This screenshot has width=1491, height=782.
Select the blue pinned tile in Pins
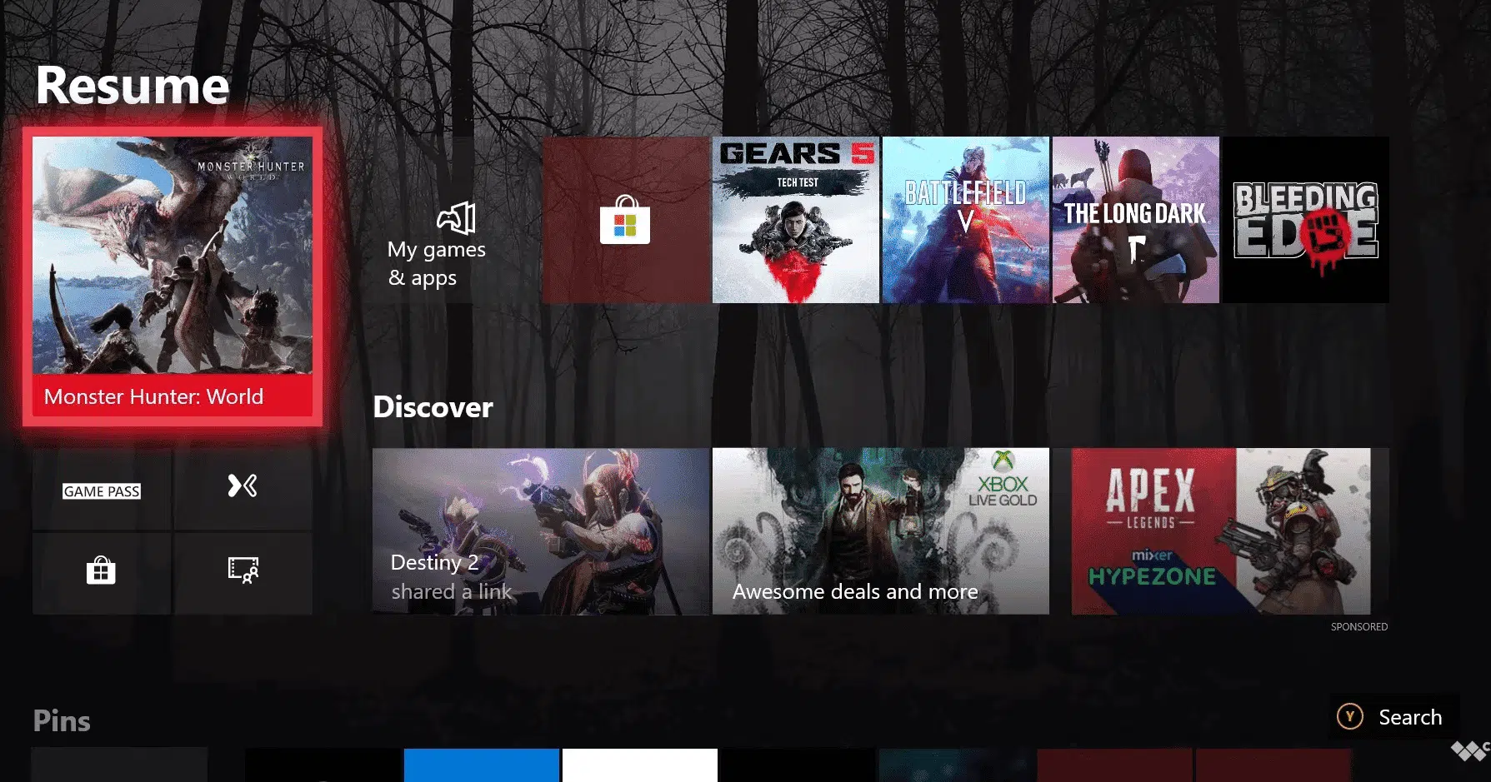(482, 765)
